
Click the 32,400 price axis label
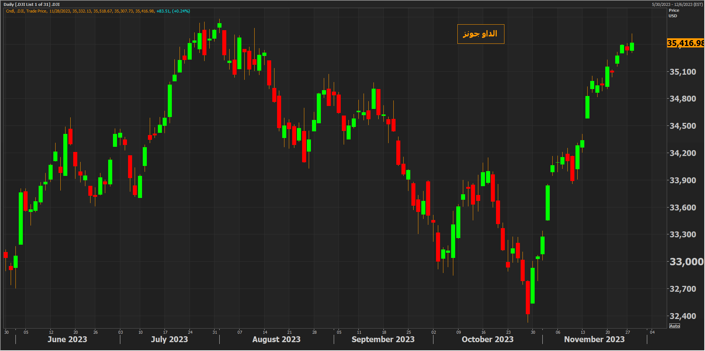click(683, 316)
